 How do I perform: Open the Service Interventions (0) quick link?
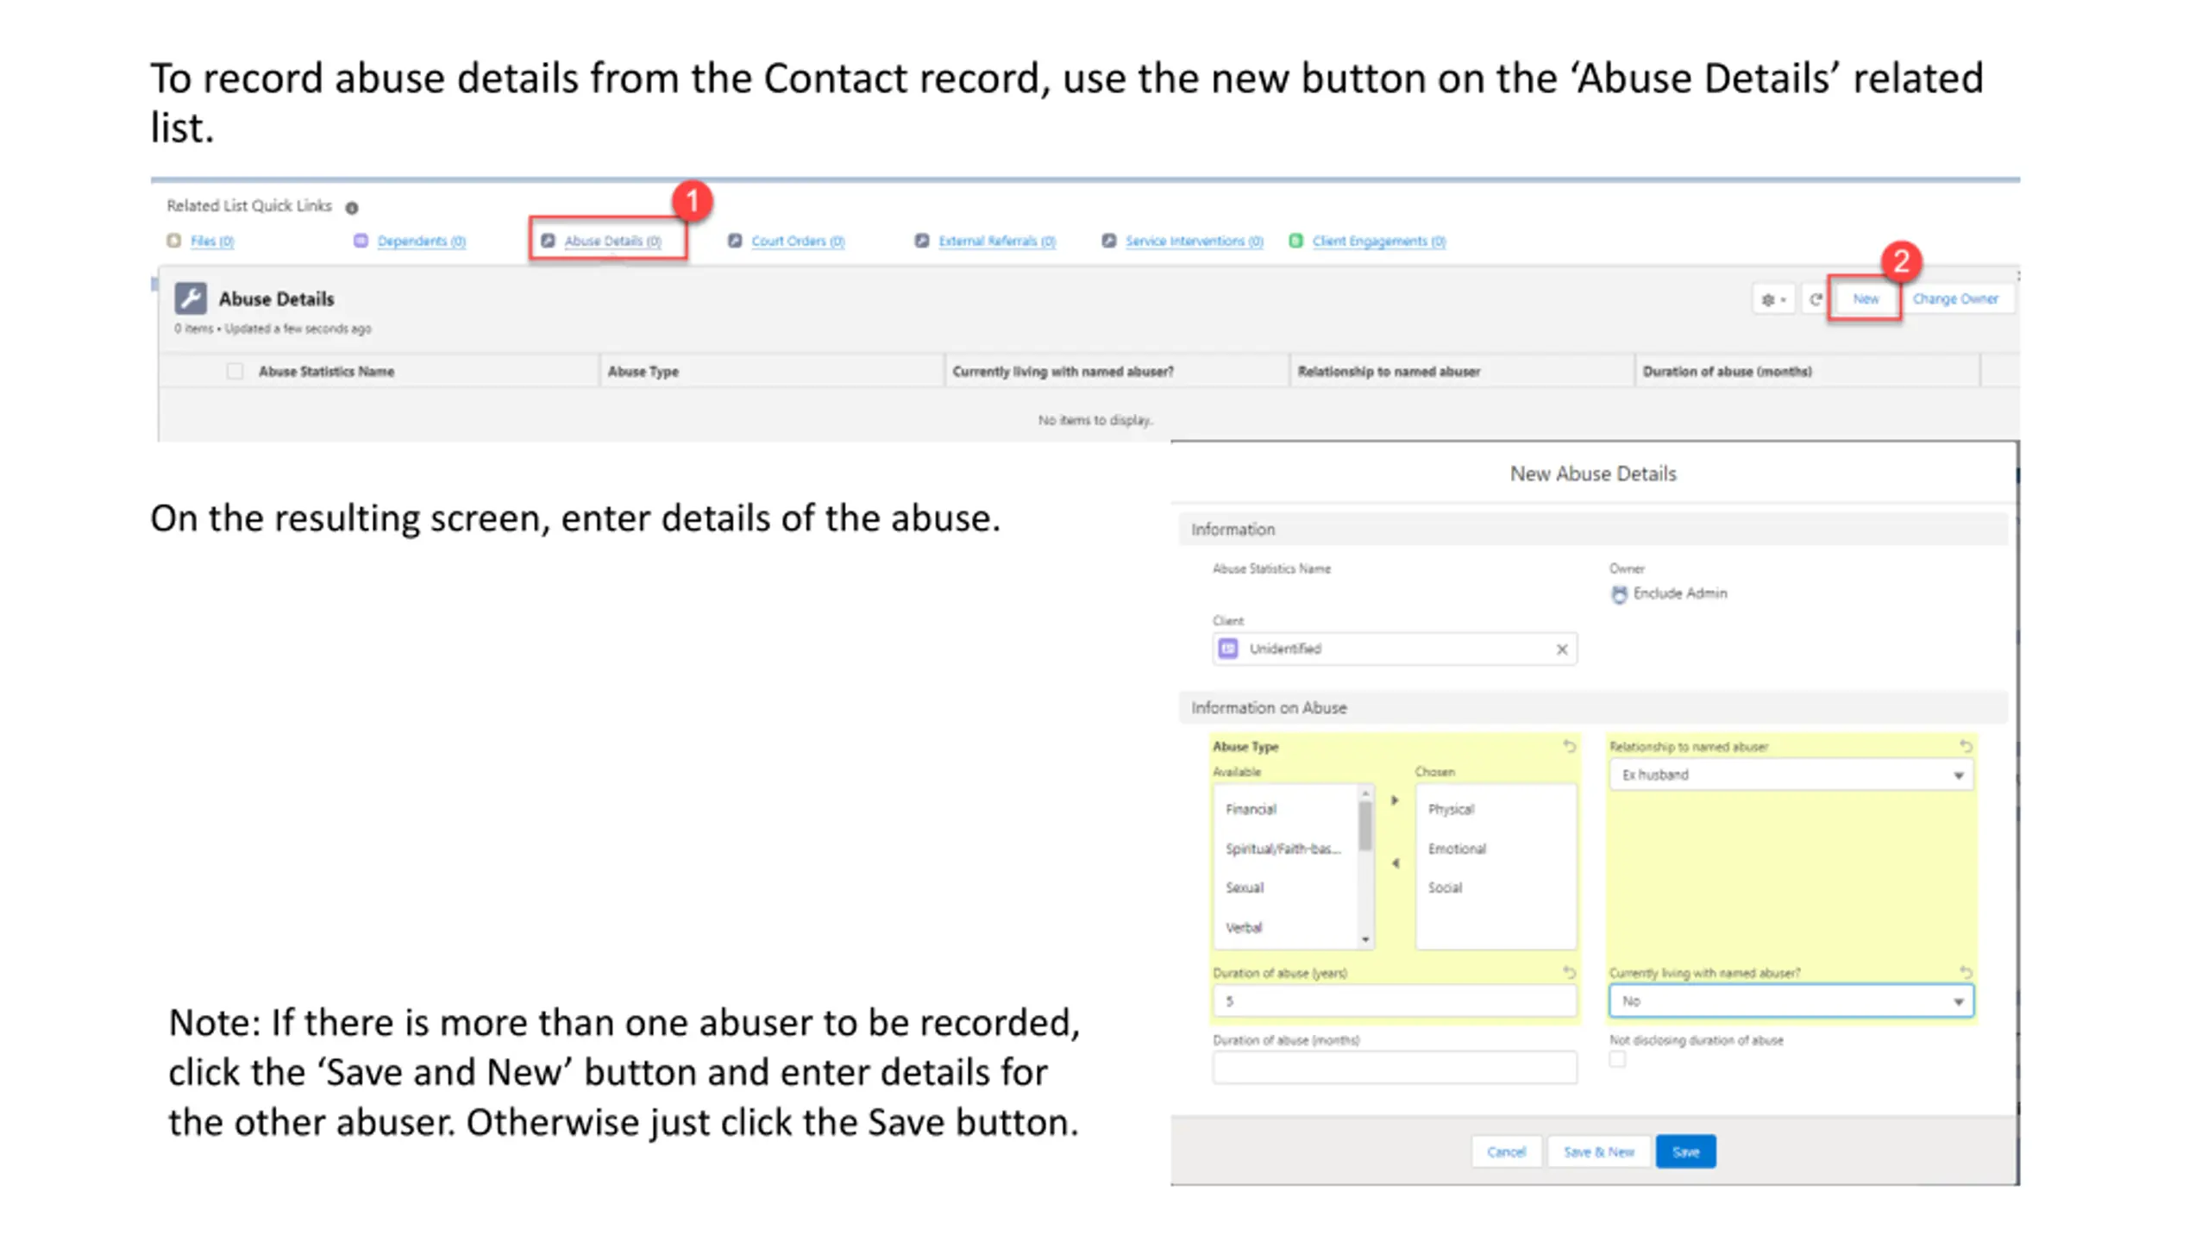tap(1194, 241)
